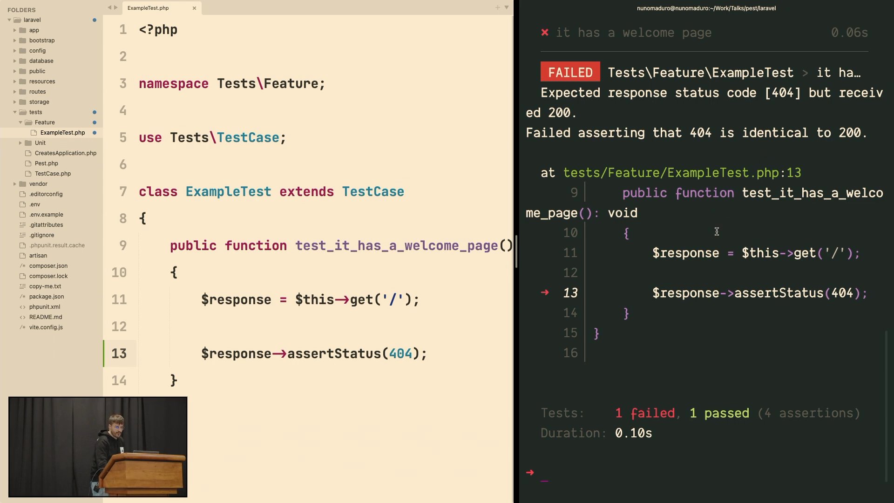Open TestCase.php file in sidebar
The width and height of the screenshot is (894, 503).
click(53, 174)
